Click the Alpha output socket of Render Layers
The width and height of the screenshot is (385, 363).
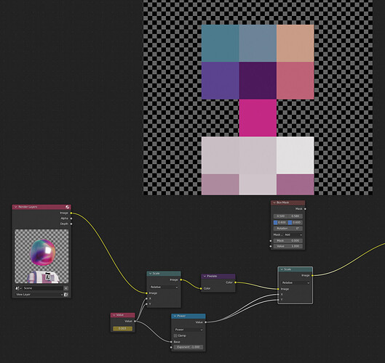71,219
